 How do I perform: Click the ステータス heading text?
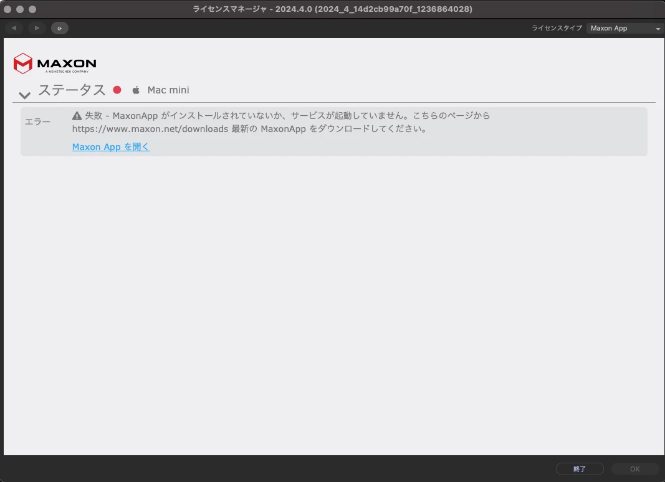(72, 90)
